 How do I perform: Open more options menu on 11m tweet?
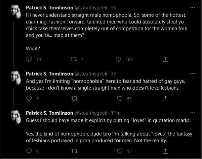[193, 113]
